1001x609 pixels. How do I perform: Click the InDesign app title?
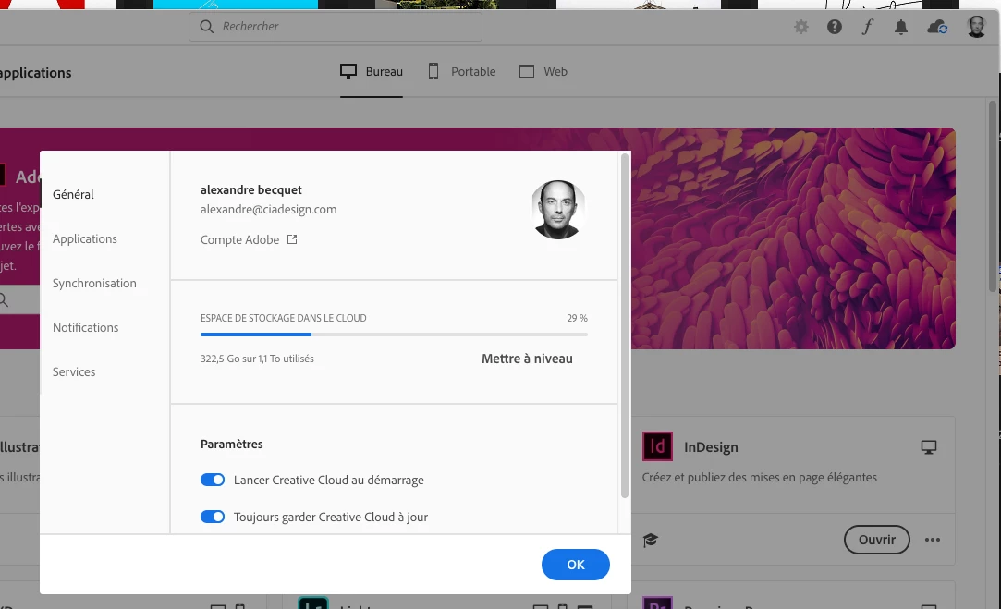pos(711,447)
